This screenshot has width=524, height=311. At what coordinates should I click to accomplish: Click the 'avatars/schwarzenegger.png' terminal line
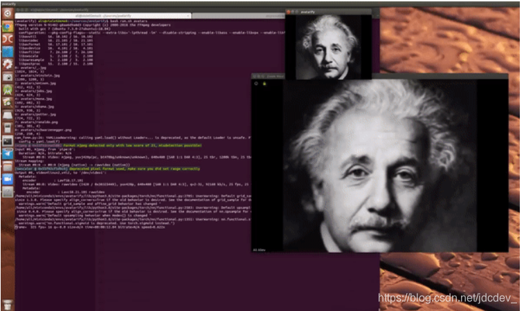[x=43, y=130]
